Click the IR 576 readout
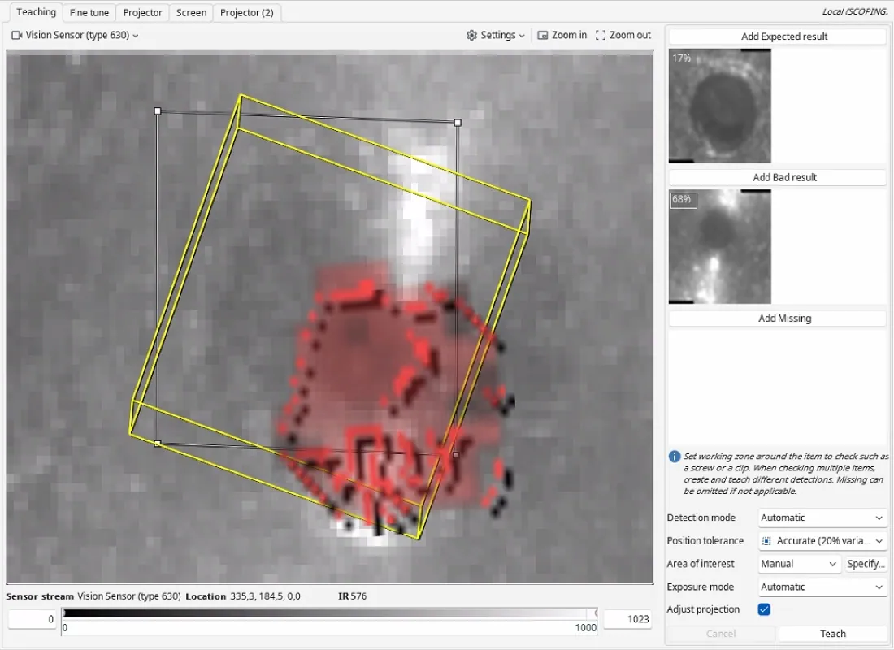Screen dimensions: 894x650 pos(353,596)
